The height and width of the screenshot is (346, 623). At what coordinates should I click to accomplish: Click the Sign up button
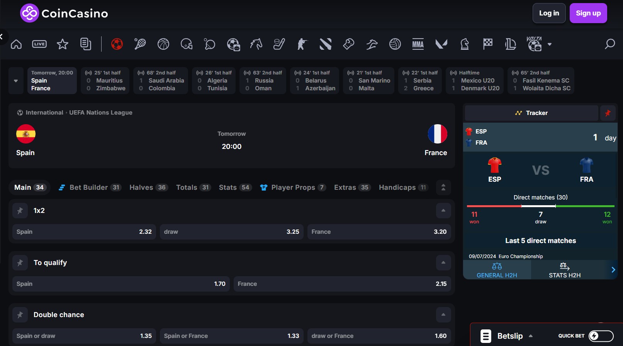tap(588, 13)
